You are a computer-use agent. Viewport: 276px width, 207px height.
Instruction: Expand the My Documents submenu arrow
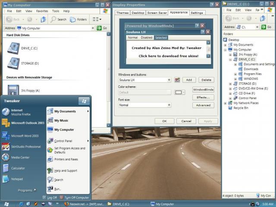(88, 111)
